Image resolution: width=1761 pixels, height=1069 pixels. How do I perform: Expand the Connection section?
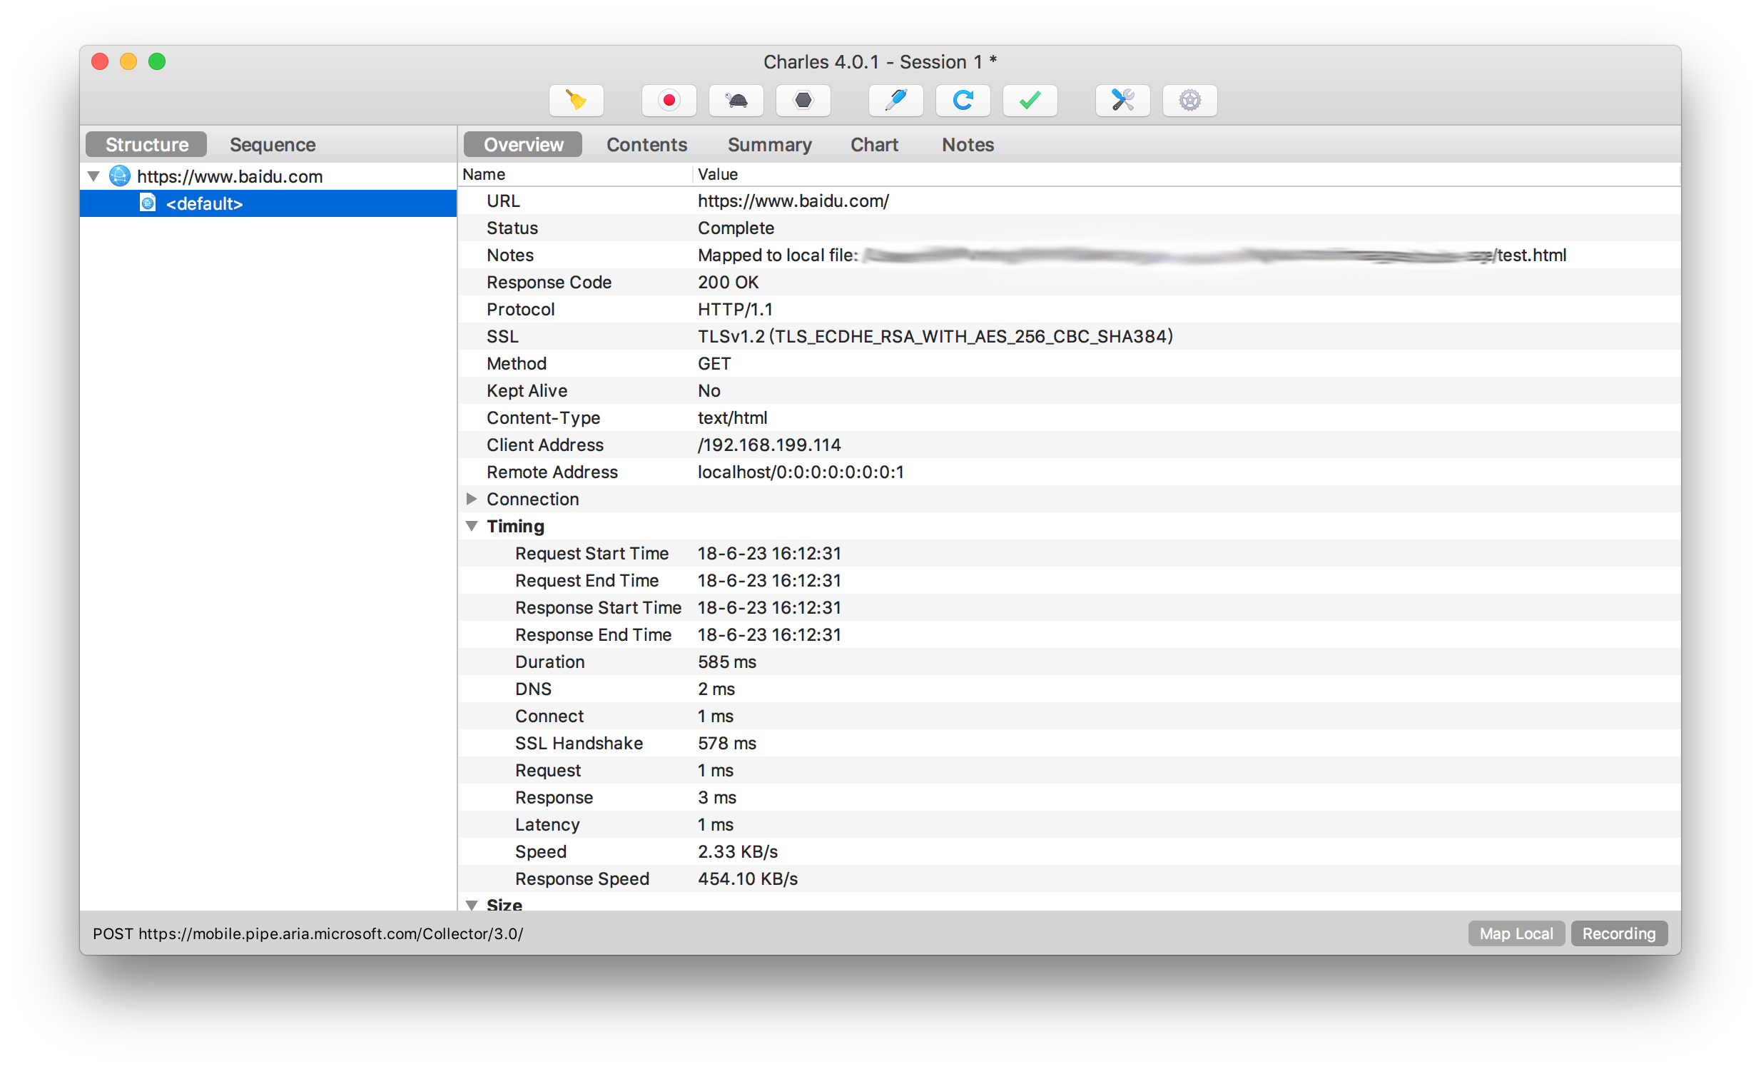coord(471,499)
